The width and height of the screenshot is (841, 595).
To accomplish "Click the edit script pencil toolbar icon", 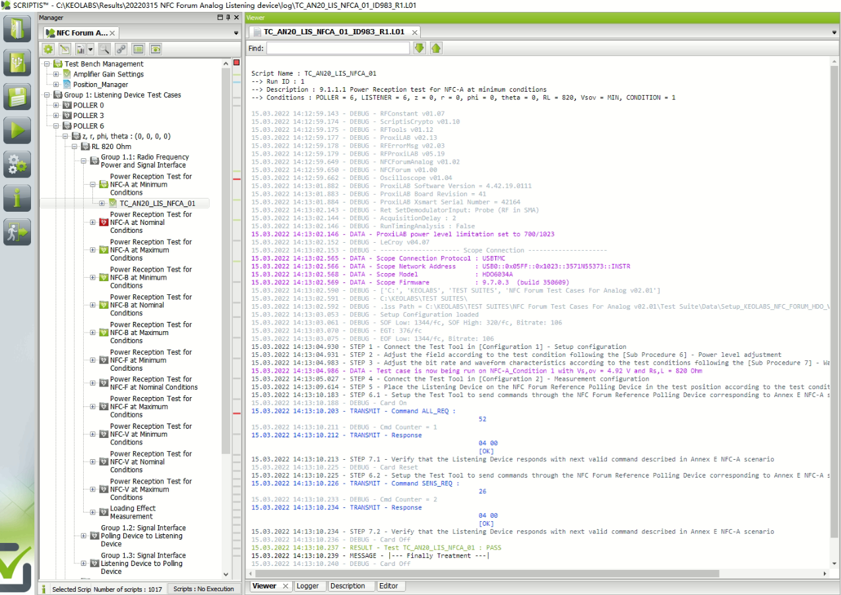I will (x=65, y=49).
